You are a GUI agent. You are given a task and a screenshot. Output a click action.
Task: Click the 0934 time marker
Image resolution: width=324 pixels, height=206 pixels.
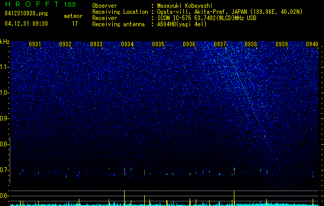point(127,44)
